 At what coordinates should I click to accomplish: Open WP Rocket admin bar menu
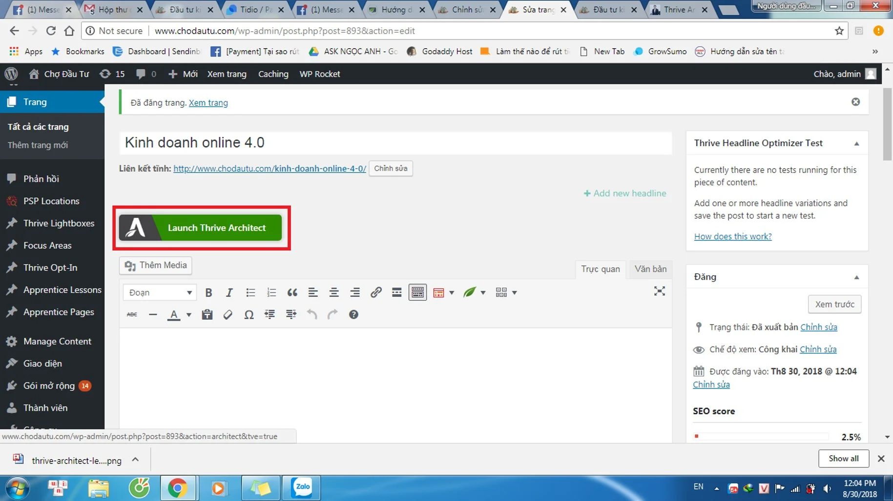(x=320, y=74)
